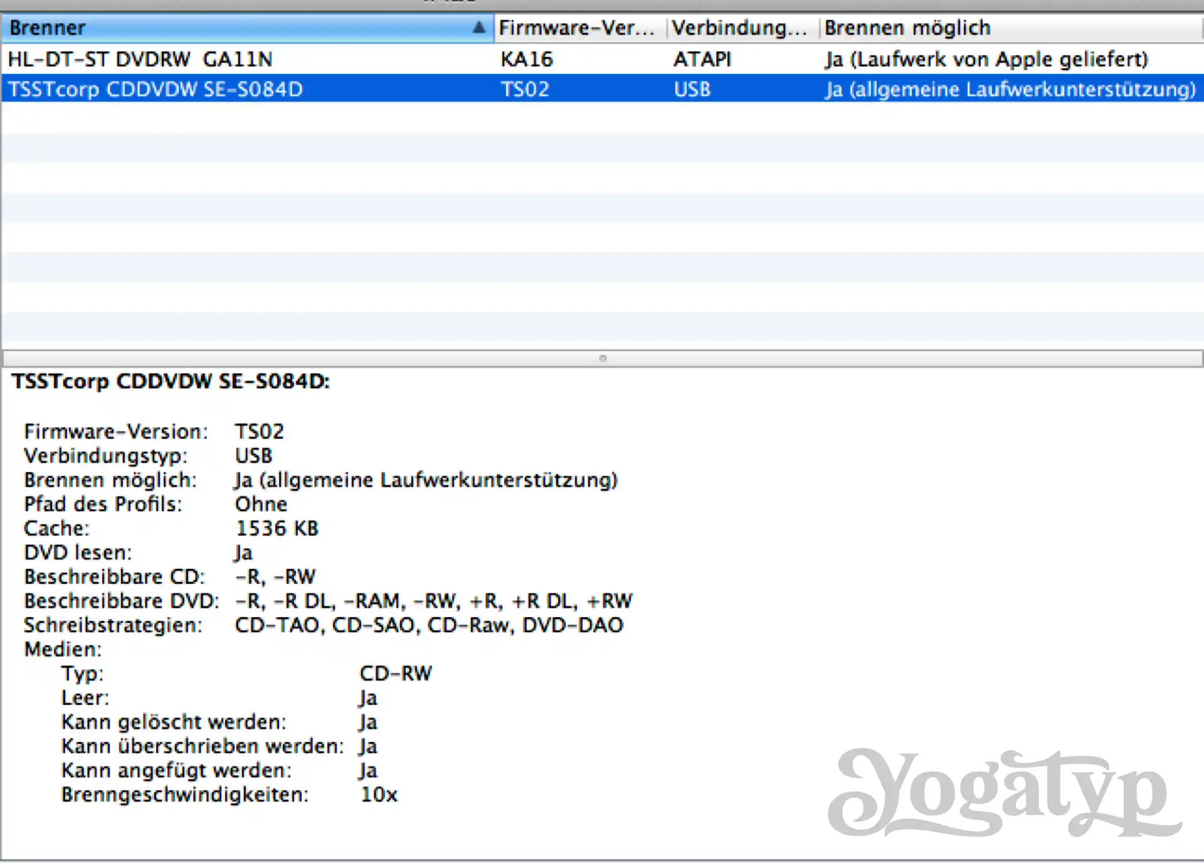Sort by the Brenner column header

coord(247,28)
